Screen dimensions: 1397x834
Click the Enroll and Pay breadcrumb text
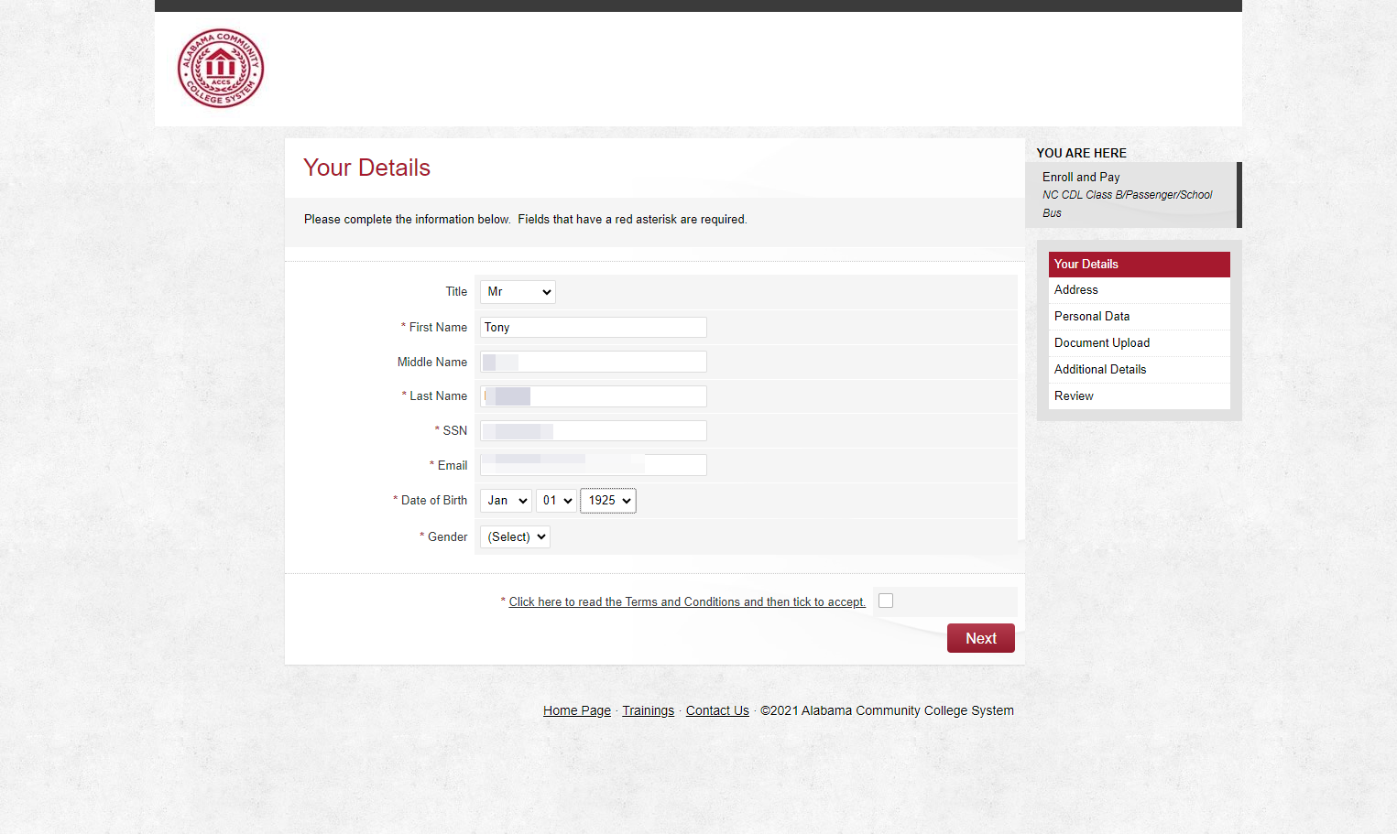(1081, 178)
